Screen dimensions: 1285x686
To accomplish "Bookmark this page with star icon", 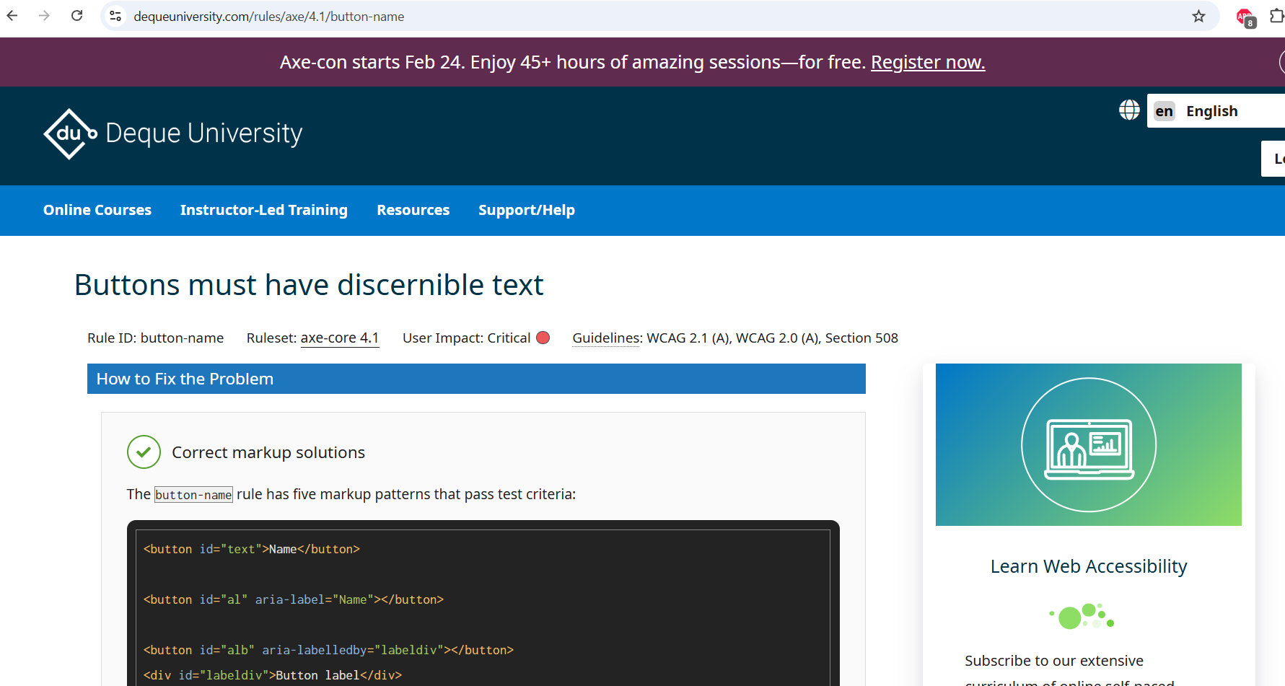I will pos(1198,16).
